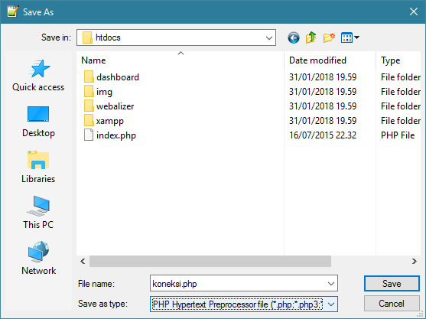
Task: Close the Save As dialog
Action: click(414, 11)
